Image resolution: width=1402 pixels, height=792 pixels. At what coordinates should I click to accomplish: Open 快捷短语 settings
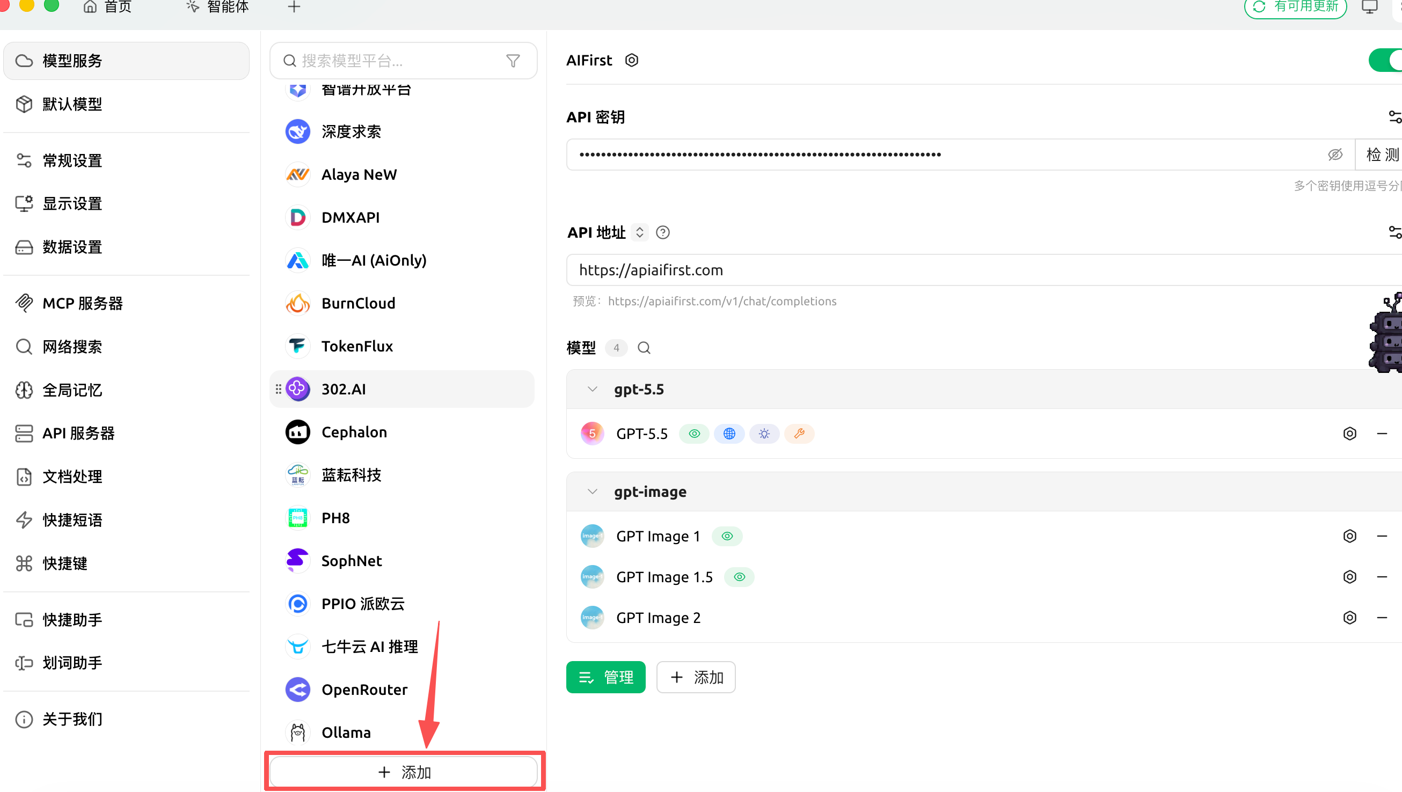pos(126,520)
